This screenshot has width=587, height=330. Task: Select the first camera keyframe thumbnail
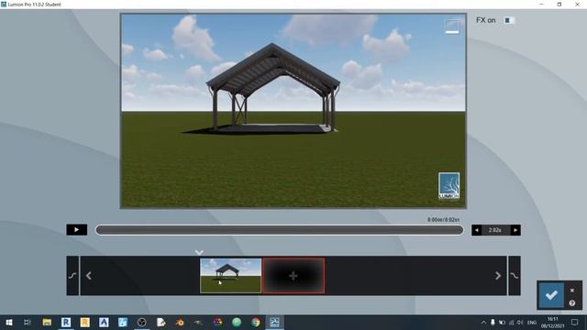[230, 276]
